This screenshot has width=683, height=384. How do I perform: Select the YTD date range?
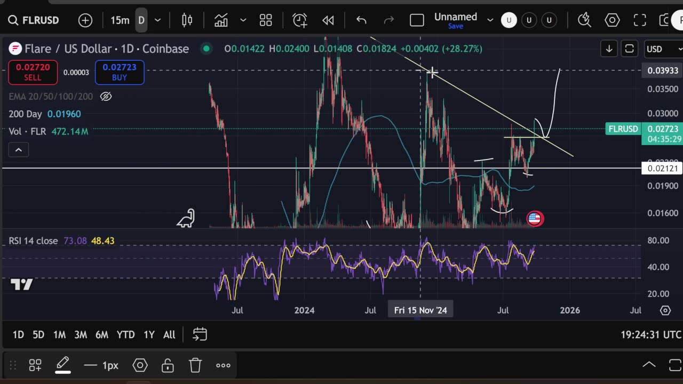(x=126, y=334)
